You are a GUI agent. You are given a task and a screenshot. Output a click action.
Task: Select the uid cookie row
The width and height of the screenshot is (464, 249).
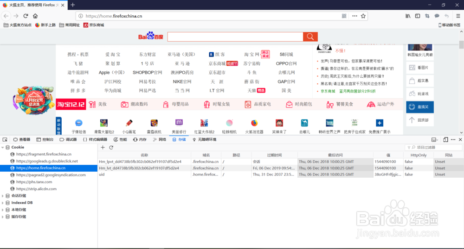point(281,174)
